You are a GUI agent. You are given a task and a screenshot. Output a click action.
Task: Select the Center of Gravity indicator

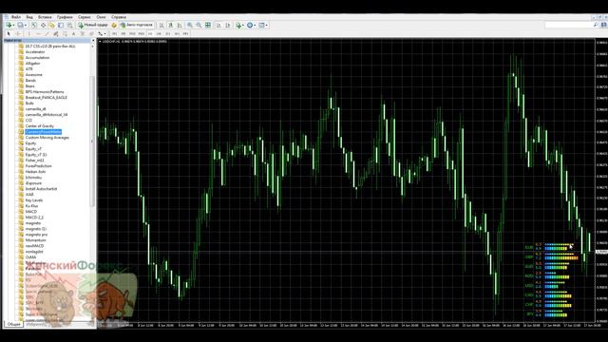(x=40, y=126)
